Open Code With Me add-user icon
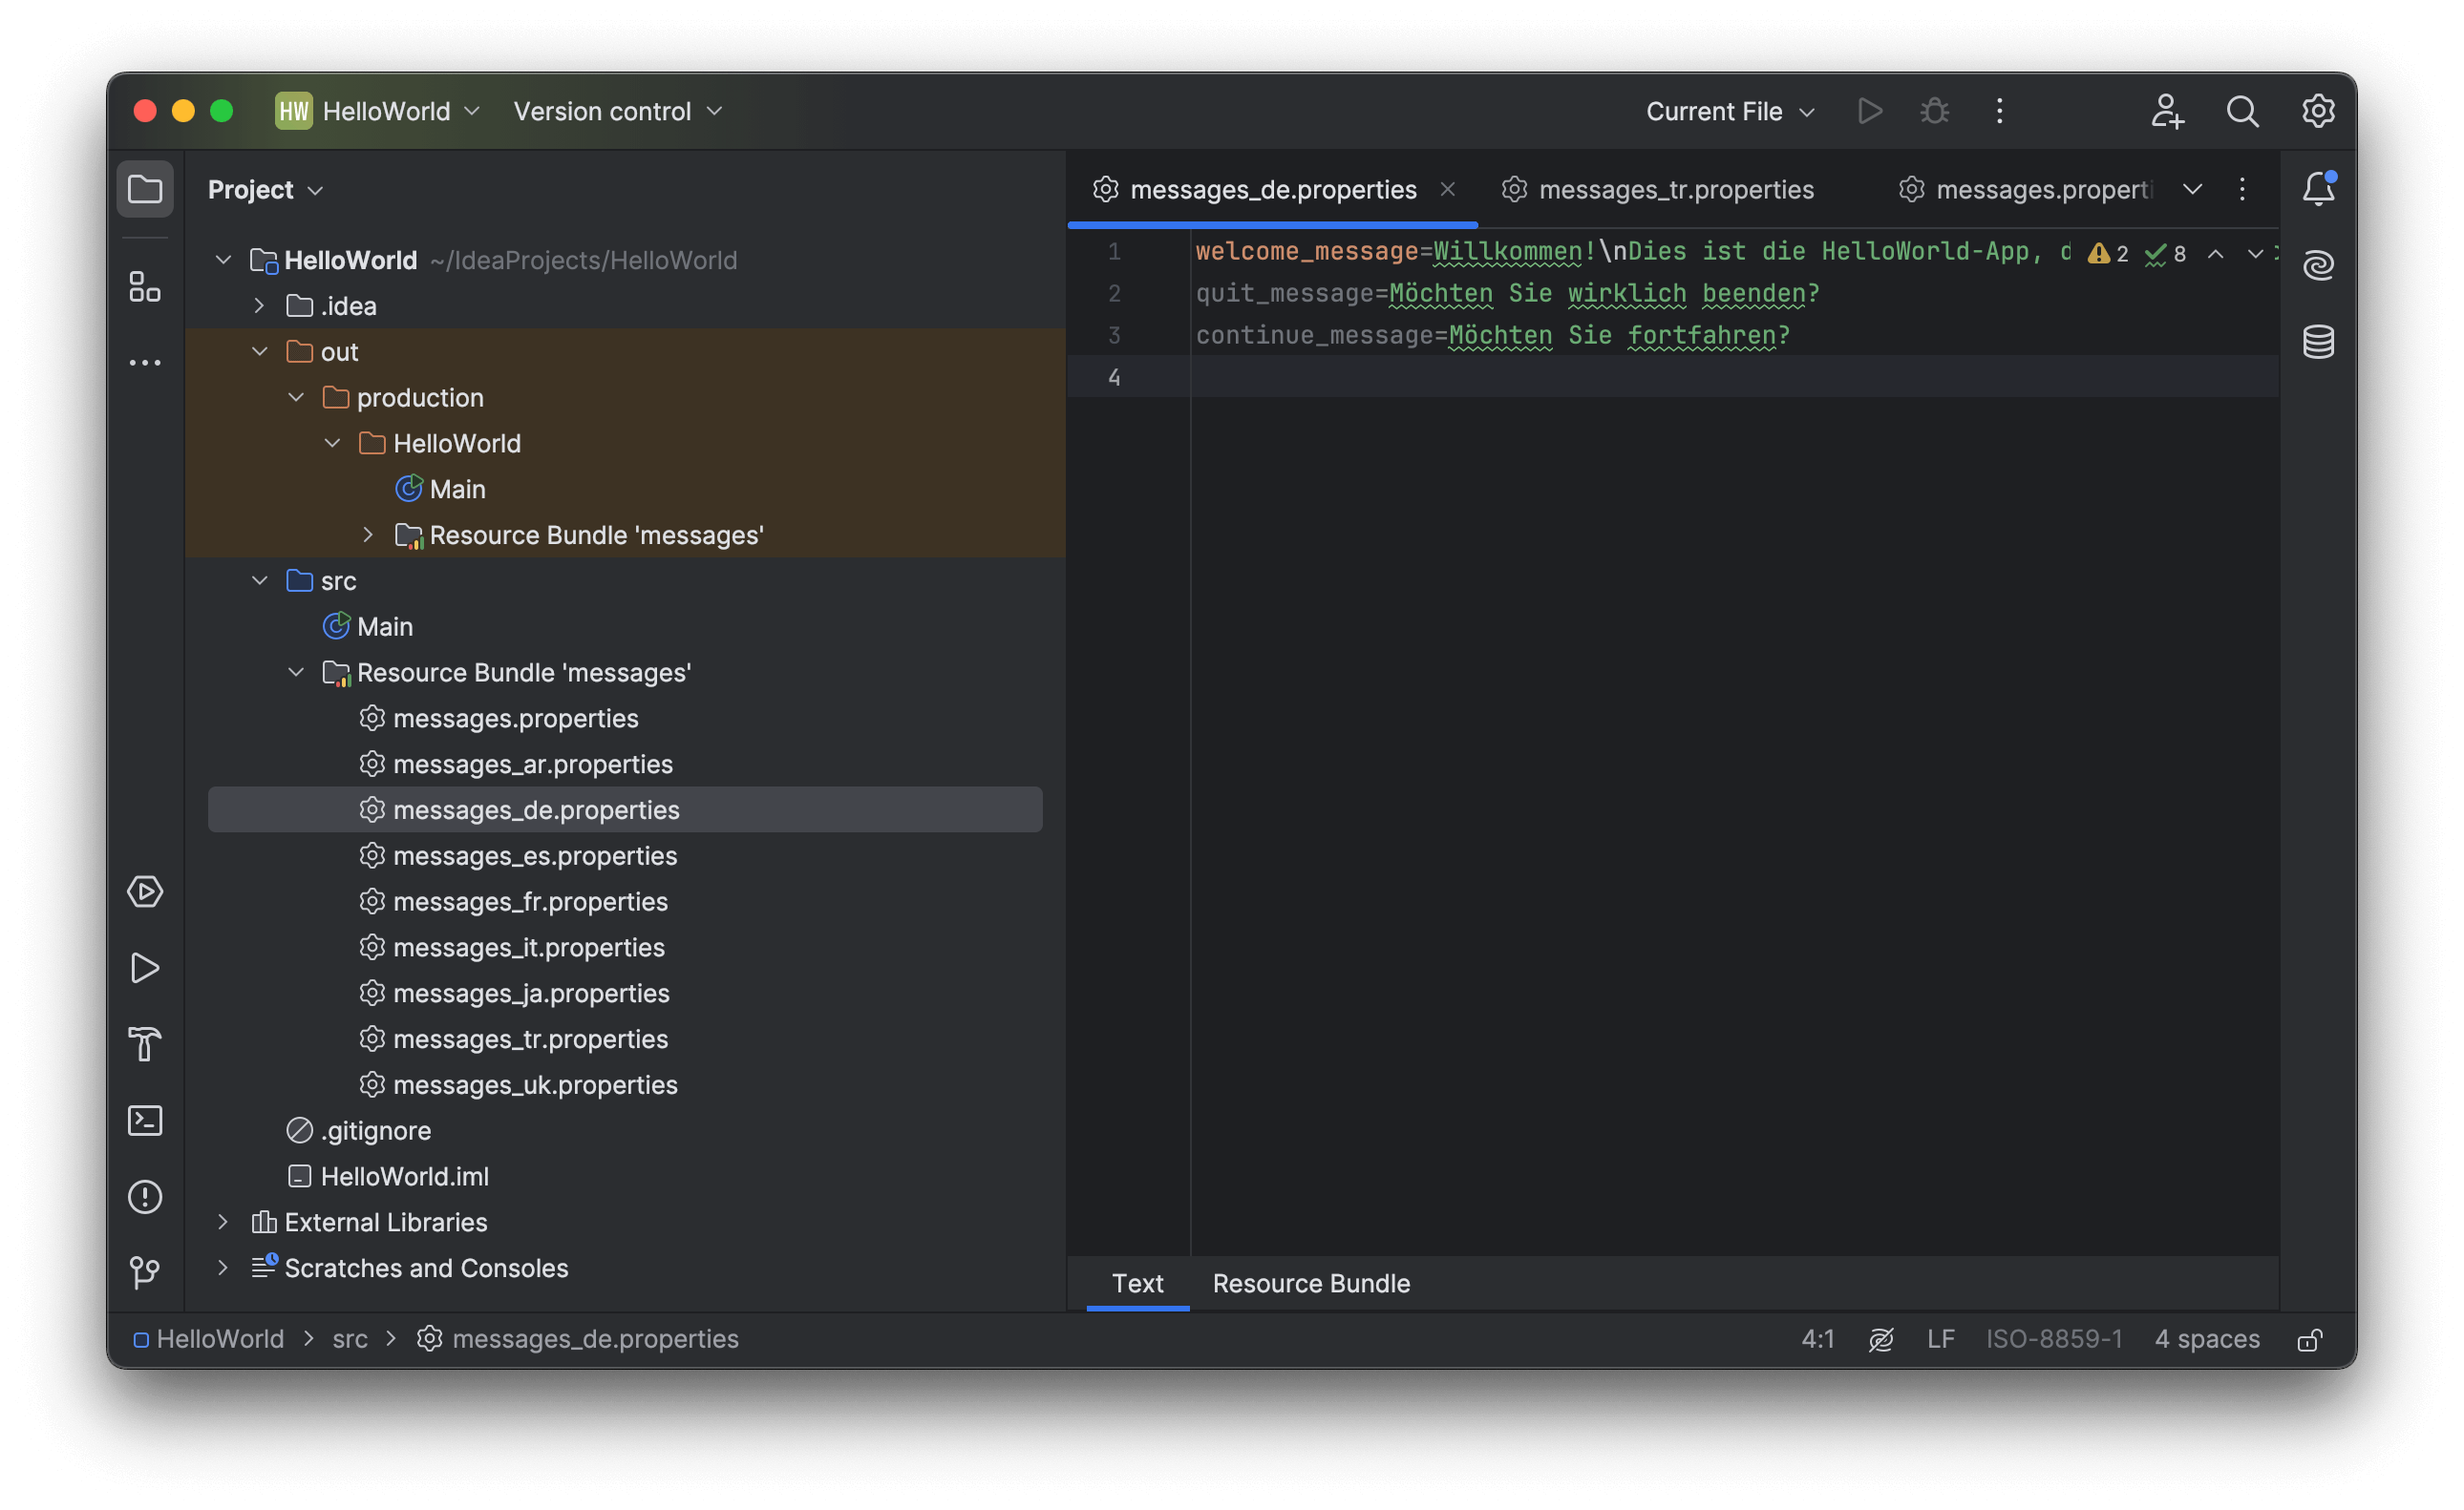 pos(2167,111)
